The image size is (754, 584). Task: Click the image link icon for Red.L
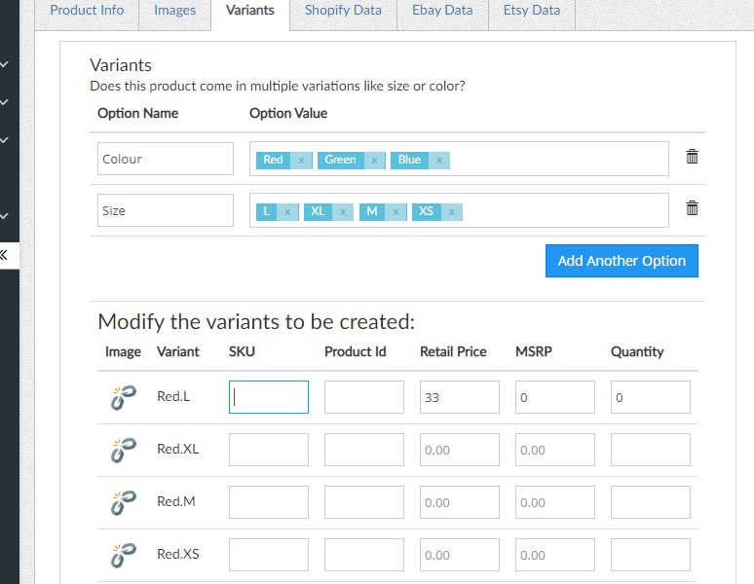(x=123, y=397)
